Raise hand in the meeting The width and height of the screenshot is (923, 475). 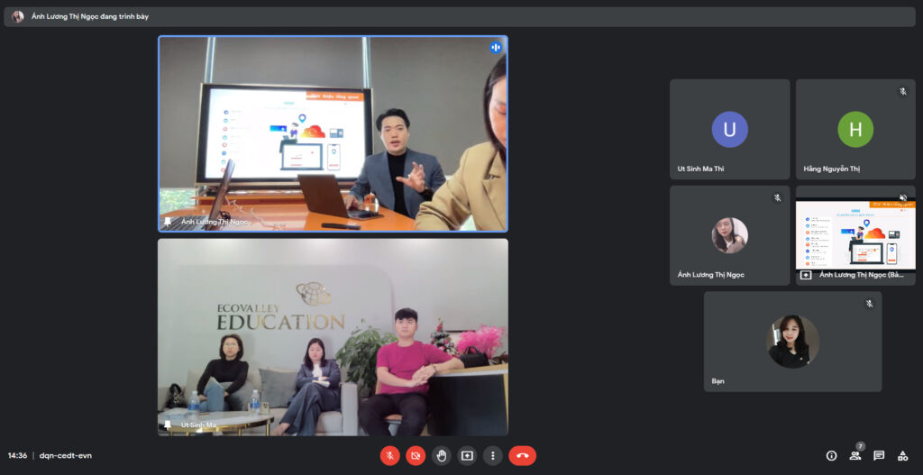(x=442, y=455)
